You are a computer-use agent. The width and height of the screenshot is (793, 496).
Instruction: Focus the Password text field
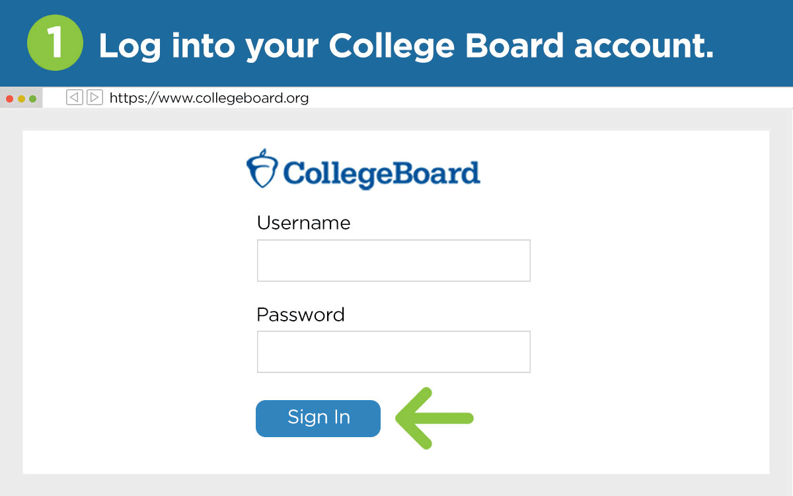click(393, 352)
